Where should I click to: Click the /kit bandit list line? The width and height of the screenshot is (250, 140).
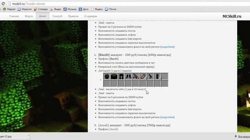pyautogui.click(x=115, y=71)
